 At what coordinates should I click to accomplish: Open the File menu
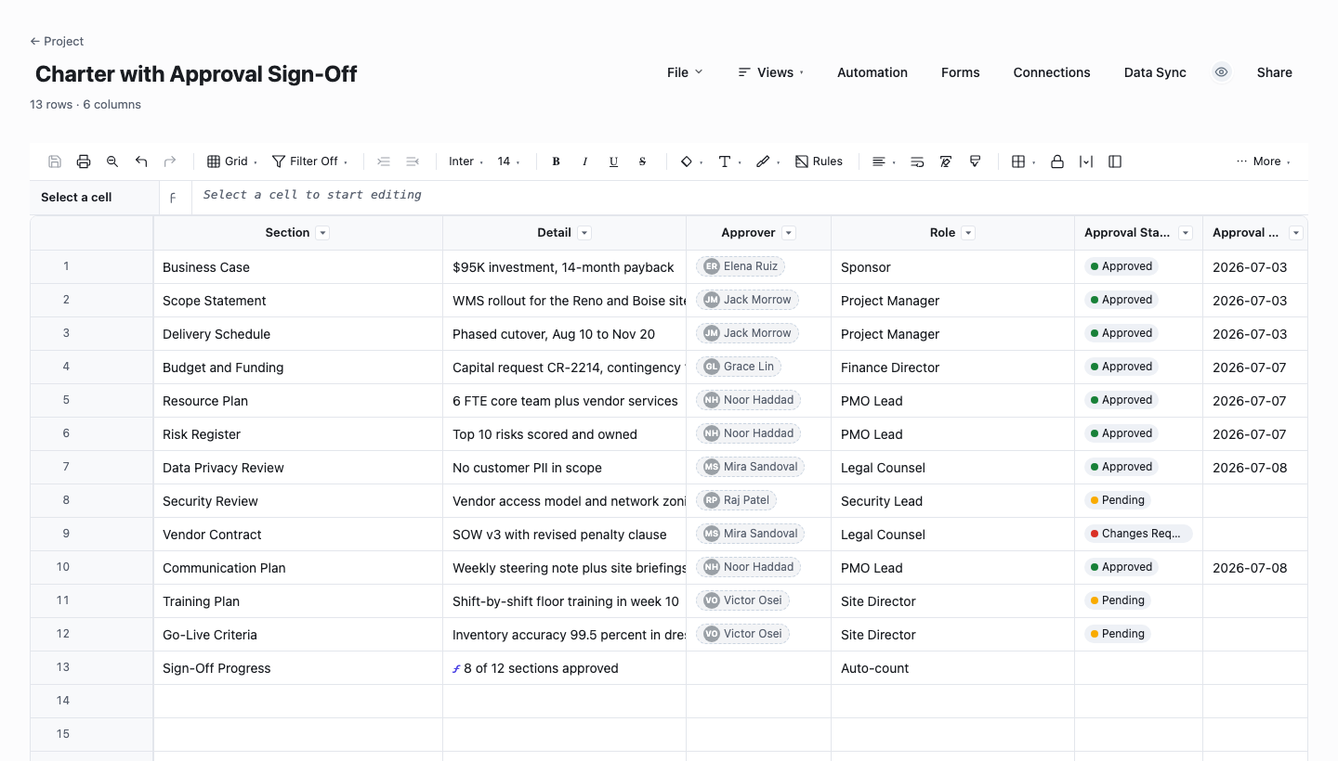click(685, 72)
